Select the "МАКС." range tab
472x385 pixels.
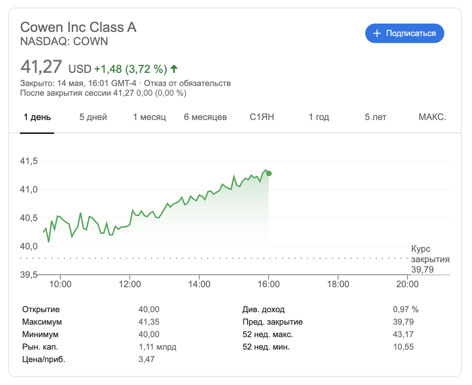click(432, 117)
